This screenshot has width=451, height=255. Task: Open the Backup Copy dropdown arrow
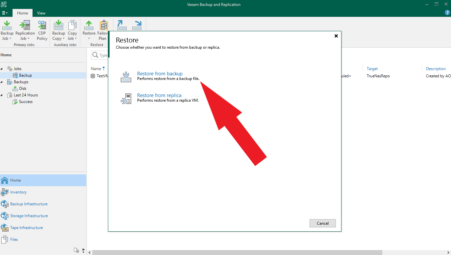point(63,38)
